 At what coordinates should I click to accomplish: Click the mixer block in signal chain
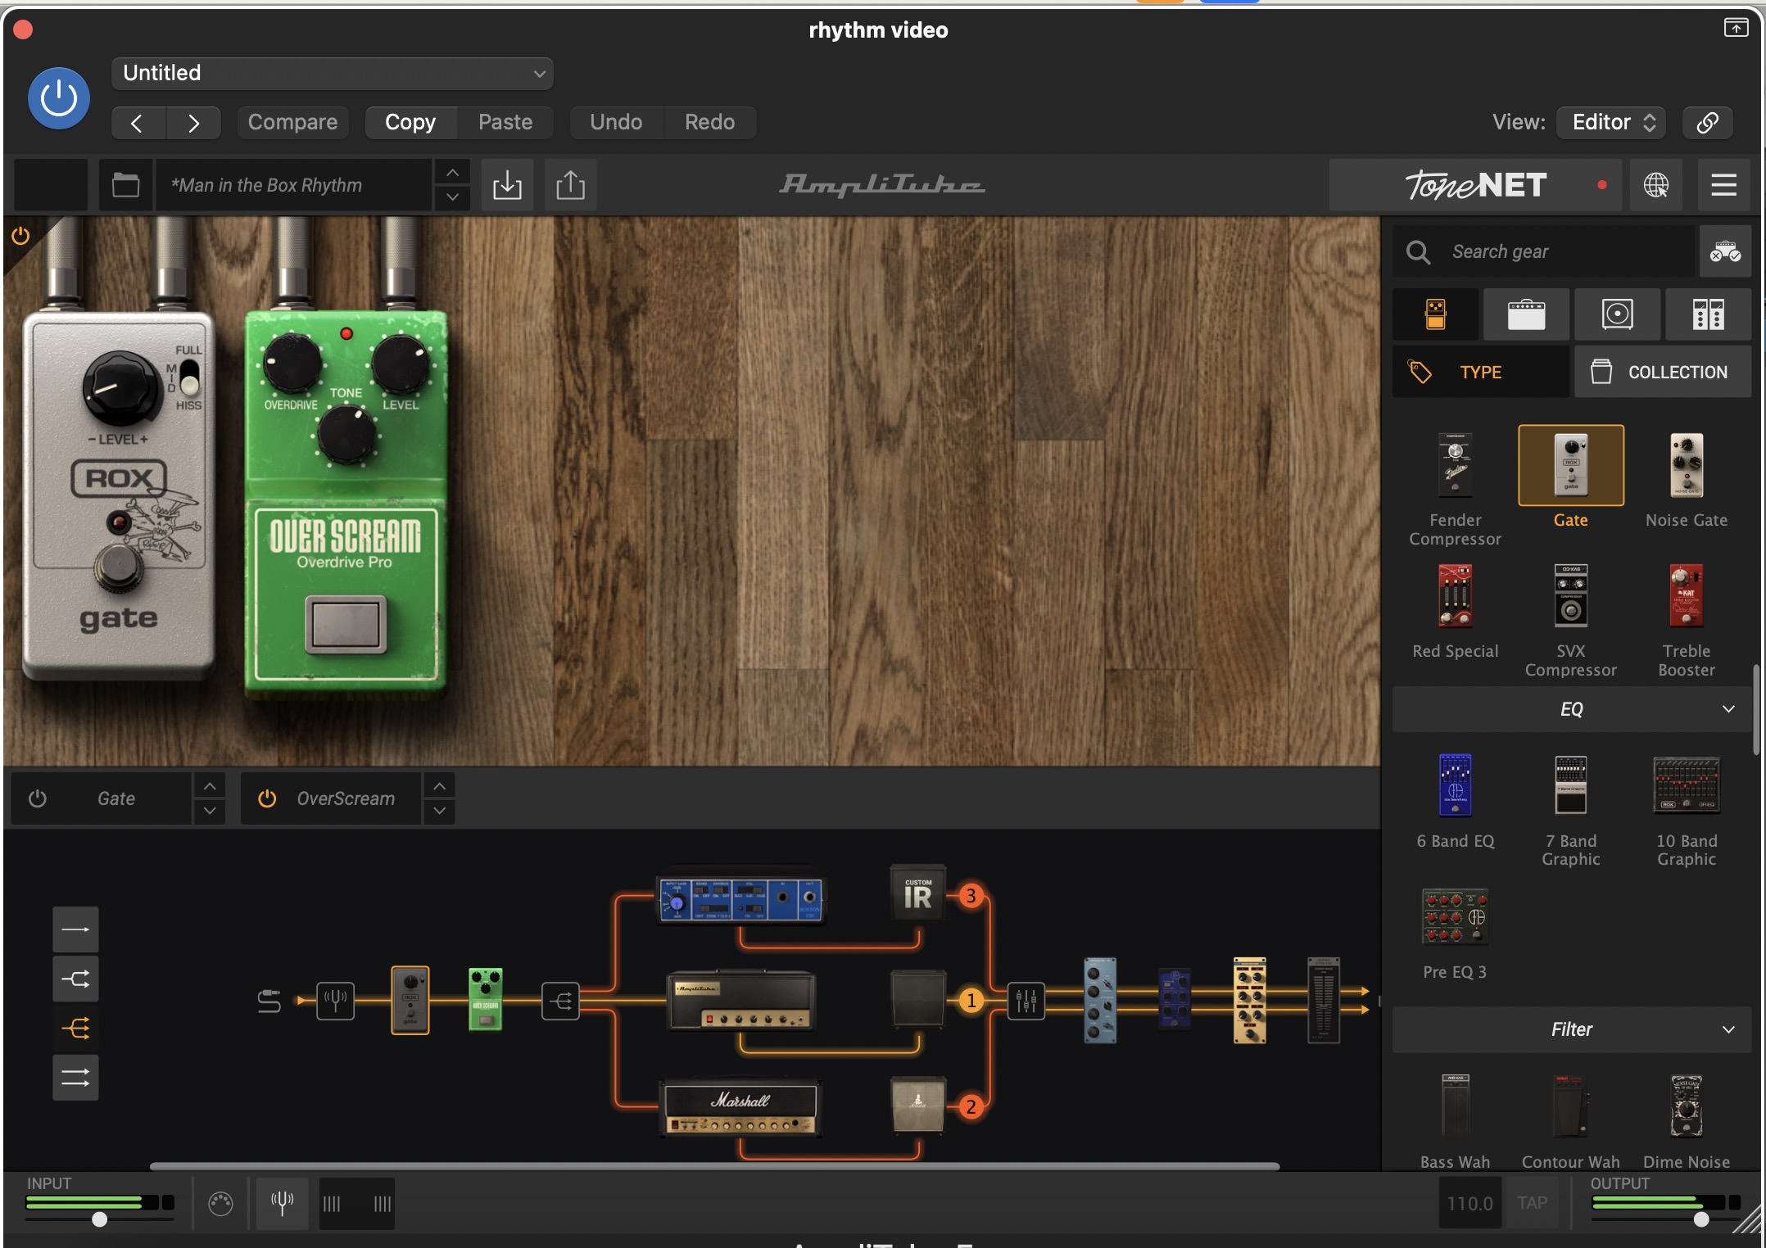(1026, 1000)
